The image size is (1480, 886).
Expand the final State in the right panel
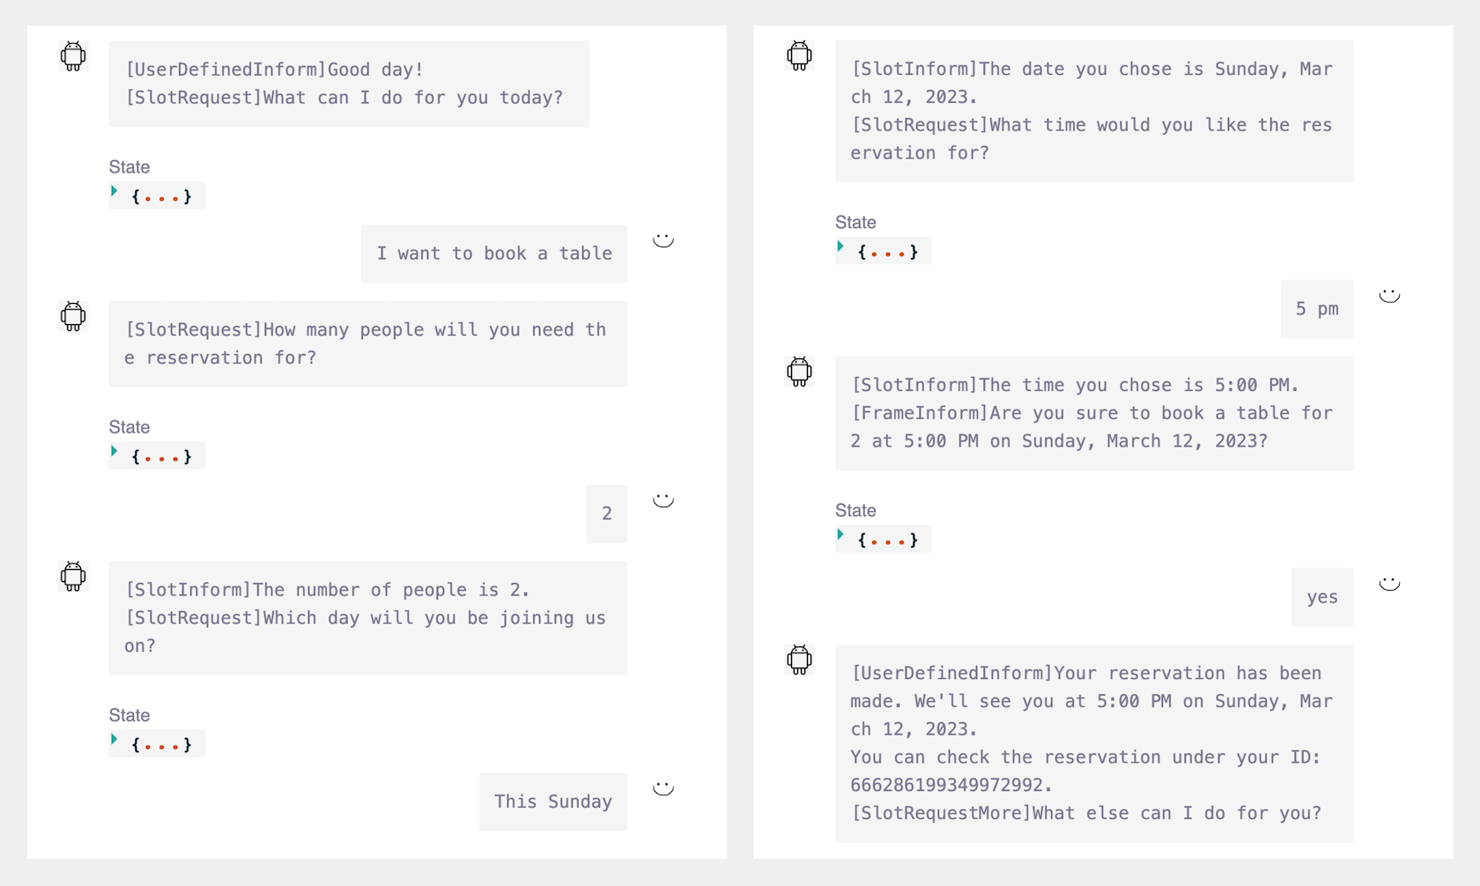coord(882,539)
